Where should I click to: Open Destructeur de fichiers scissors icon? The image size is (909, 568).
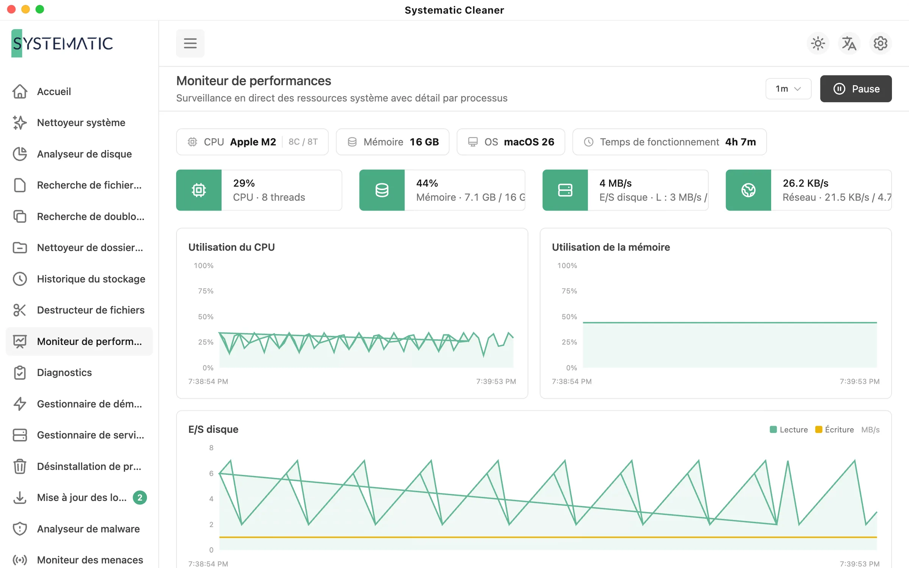pyautogui.click(x=20, y=310)
